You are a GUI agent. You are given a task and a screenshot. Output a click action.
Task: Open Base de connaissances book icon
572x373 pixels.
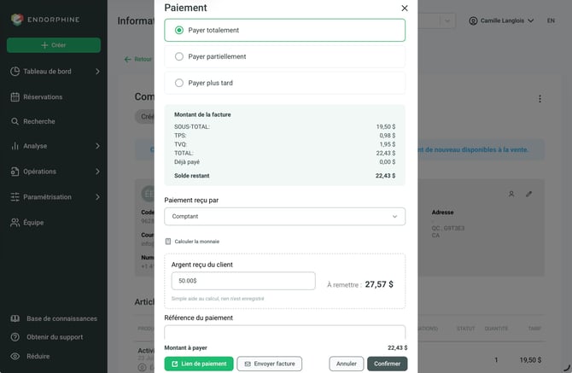(15, 318)
